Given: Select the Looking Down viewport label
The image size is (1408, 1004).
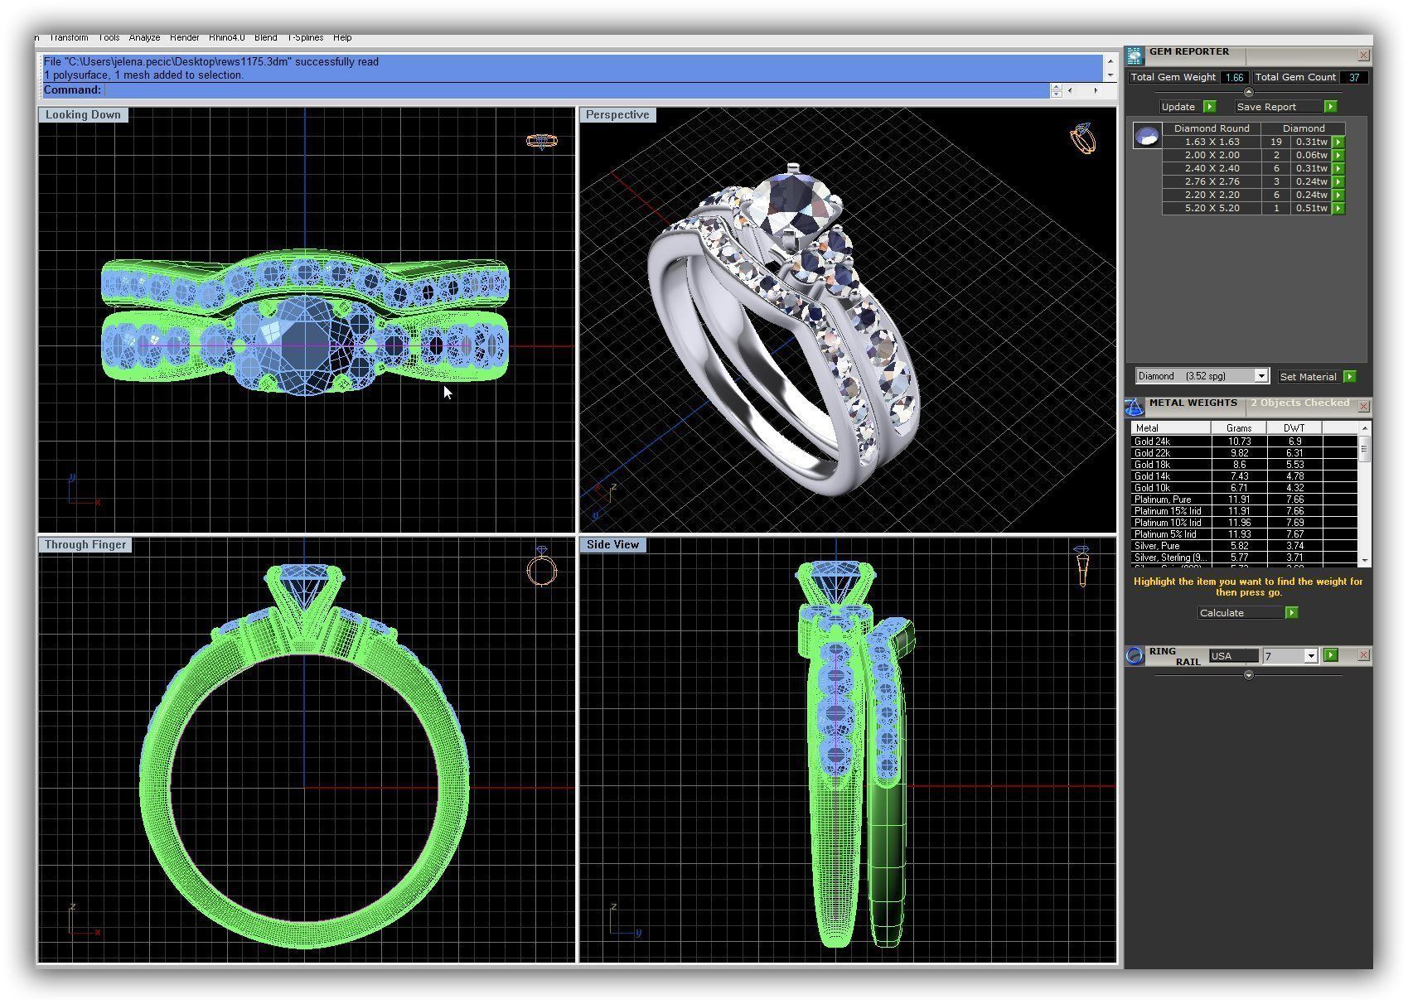Looking at the screenshot, I should (x=83, y=115).
